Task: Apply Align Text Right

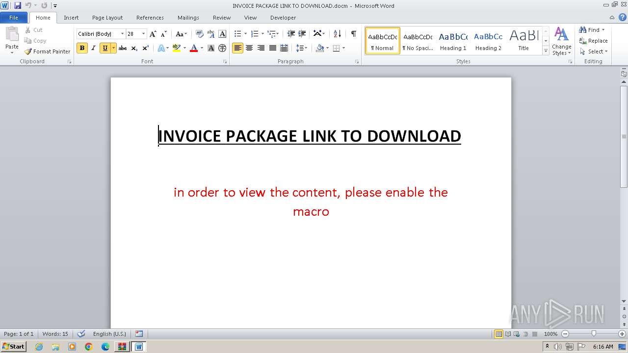Action: [261, 48]
